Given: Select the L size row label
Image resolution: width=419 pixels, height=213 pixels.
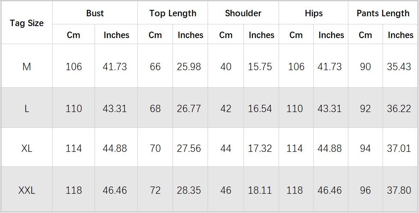Looking at the screenshot, I should (27, 109).
